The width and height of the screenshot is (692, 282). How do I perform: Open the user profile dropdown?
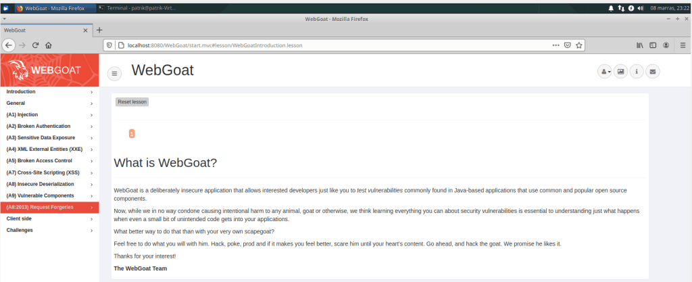click(604, 72)
